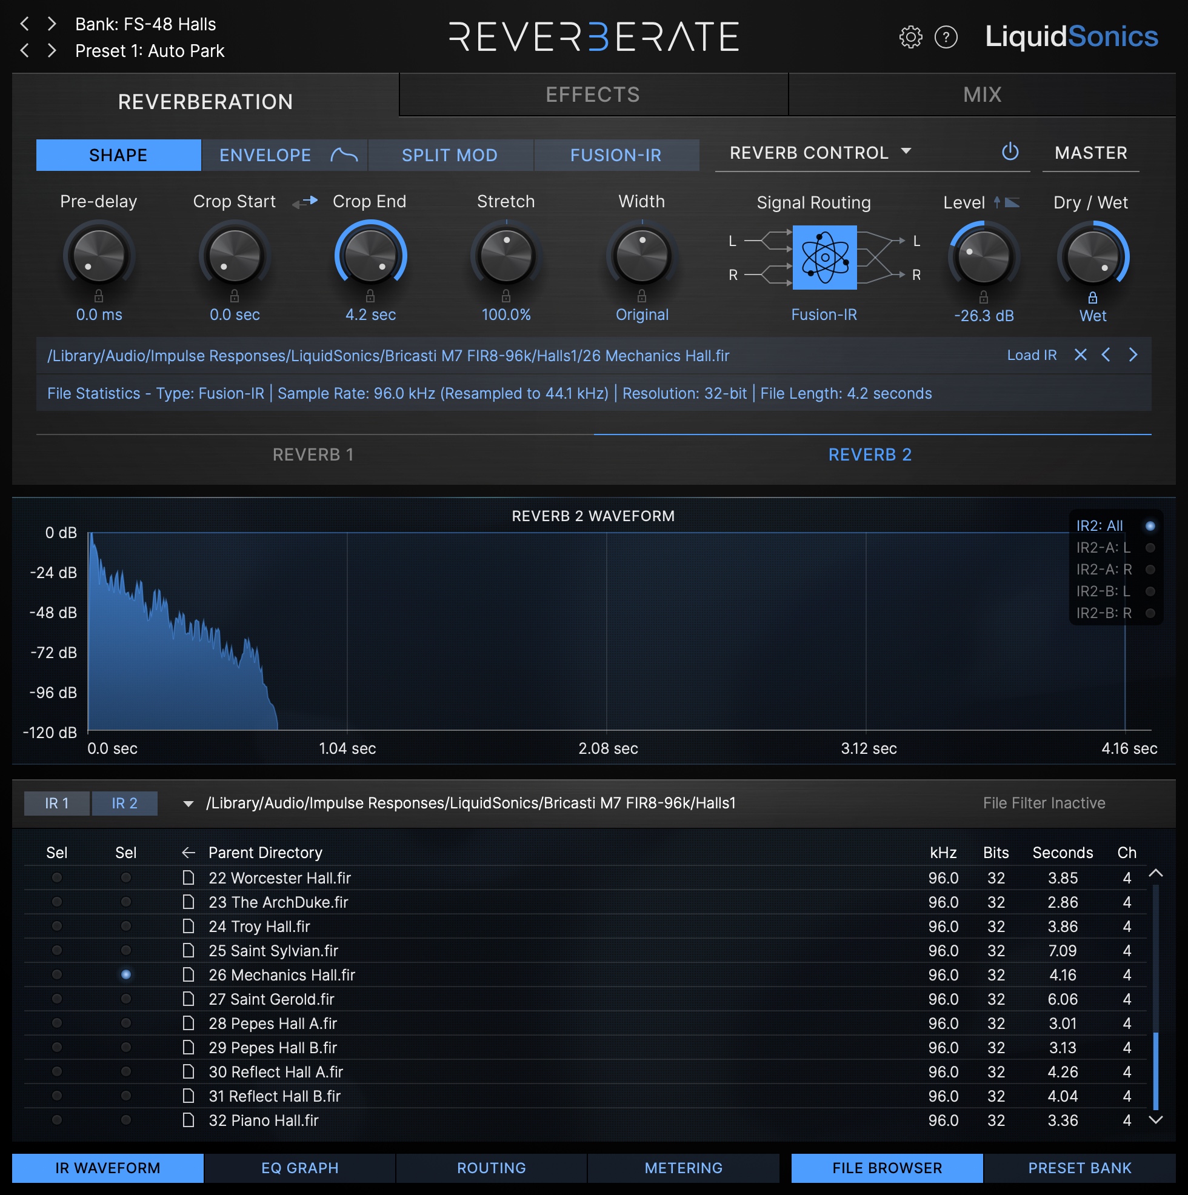This screenshot has height=1195, width=1188.
Task: Click the IR 1 browser button
Action: [x=57, y=804]
